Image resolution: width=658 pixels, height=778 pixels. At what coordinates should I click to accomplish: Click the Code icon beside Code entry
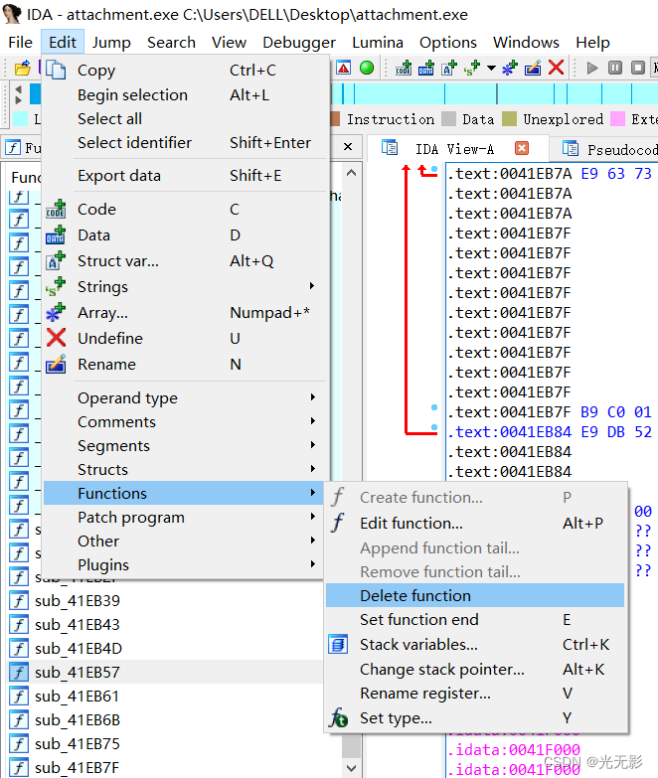[x=56, y=209]
